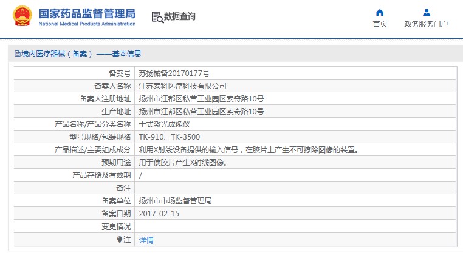Open the 数据查询 search icon
463x255 pixels.
pos(157,17)
